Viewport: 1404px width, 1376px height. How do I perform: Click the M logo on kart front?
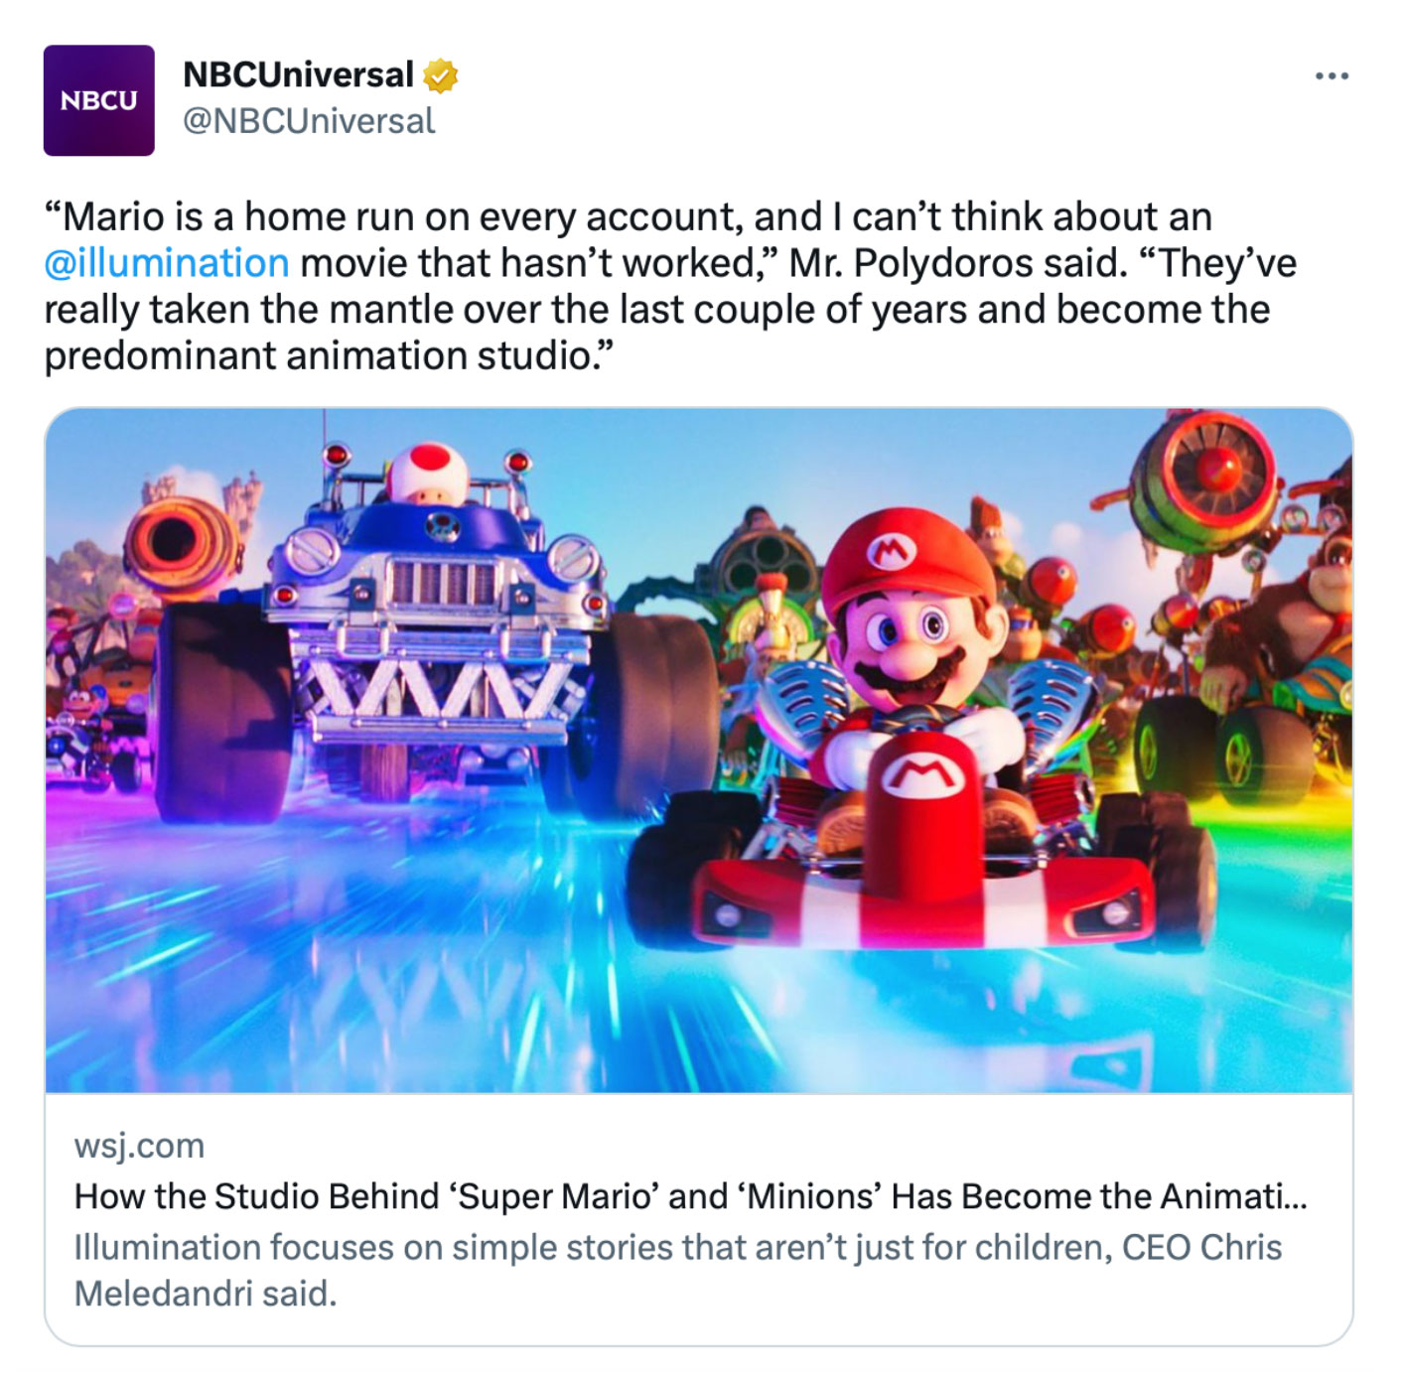923,774
